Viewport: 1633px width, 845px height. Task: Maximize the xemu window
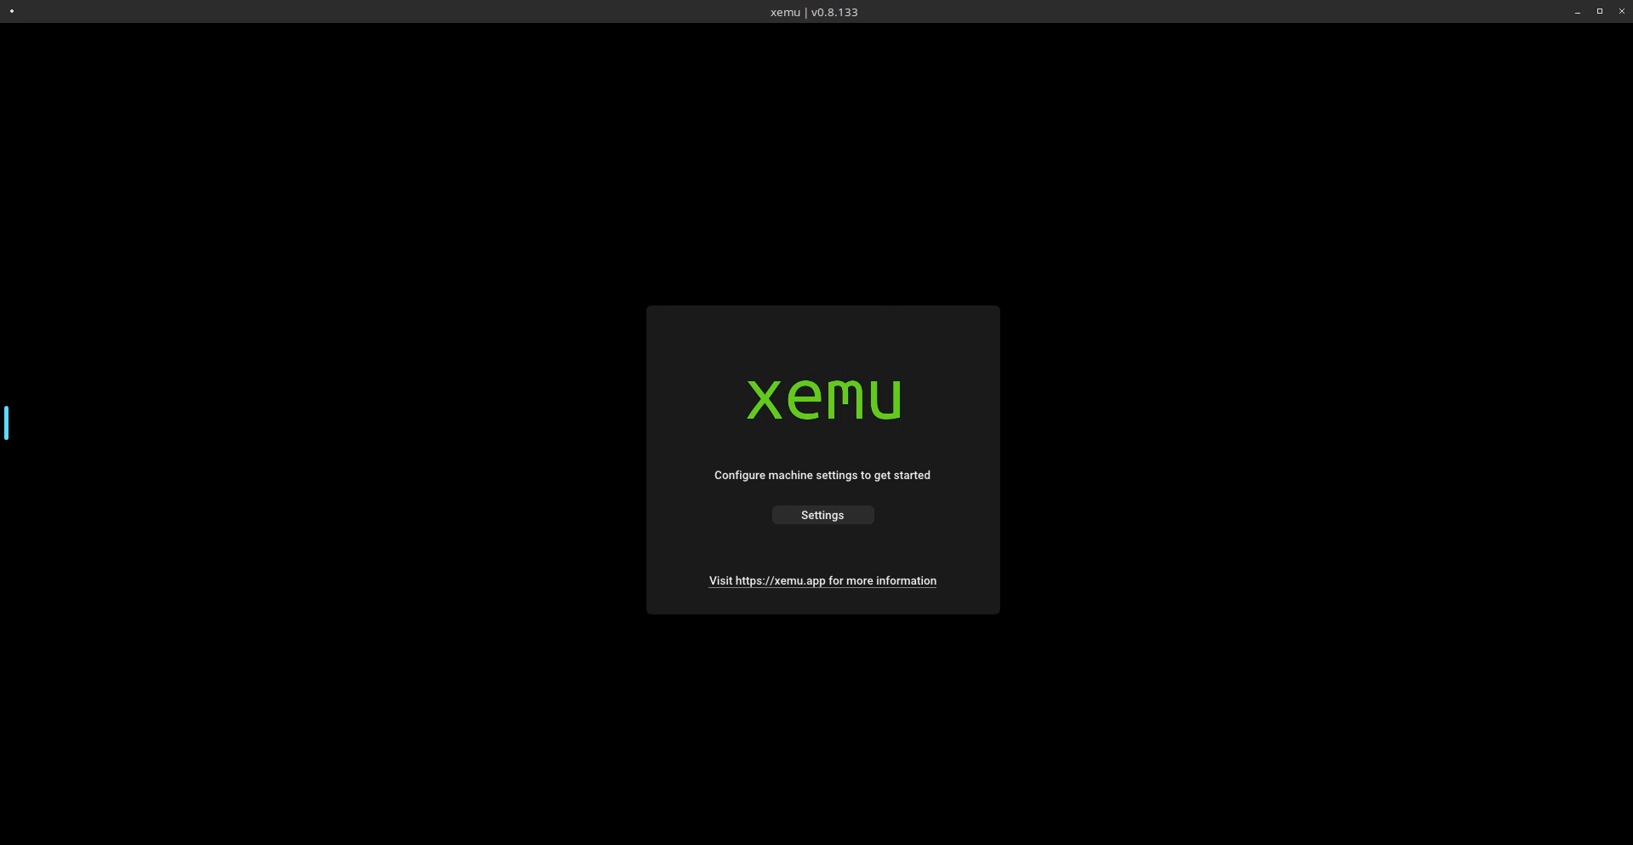(1599, 12)
